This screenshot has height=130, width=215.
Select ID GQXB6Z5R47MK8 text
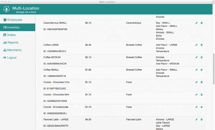pos(55,101)
